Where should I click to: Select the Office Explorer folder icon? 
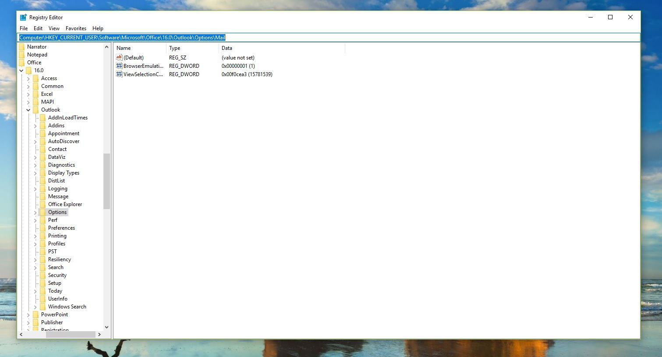point(42,204)
